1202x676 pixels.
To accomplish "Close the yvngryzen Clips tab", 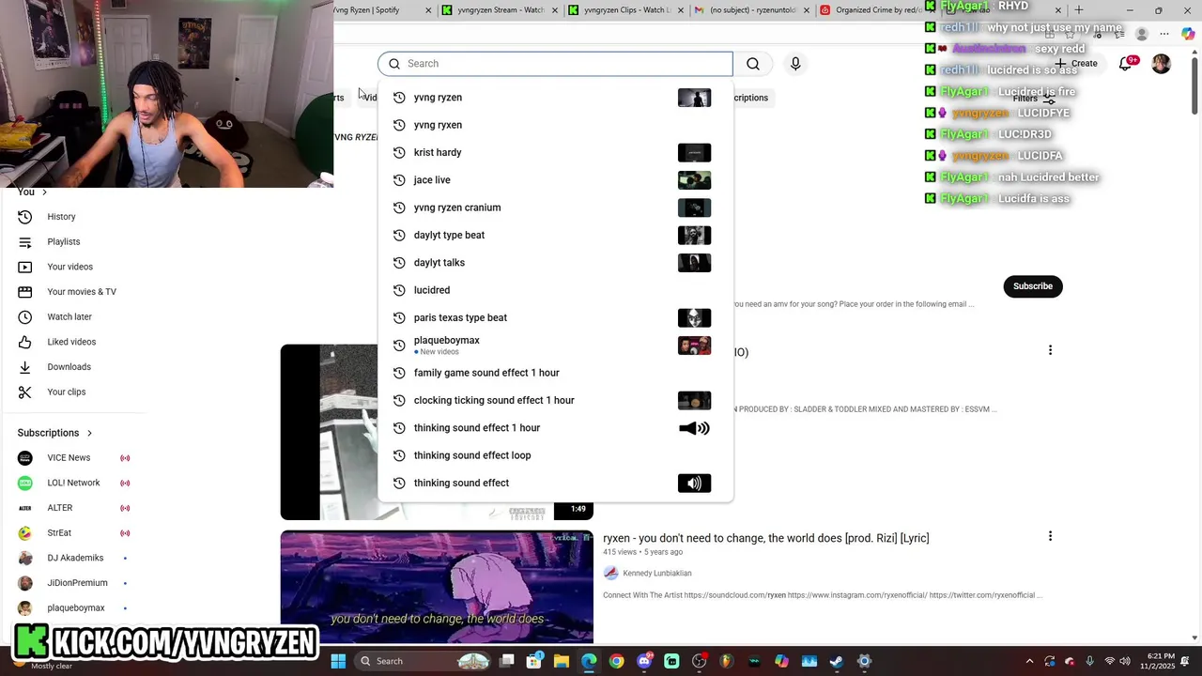I will point(680,10).
